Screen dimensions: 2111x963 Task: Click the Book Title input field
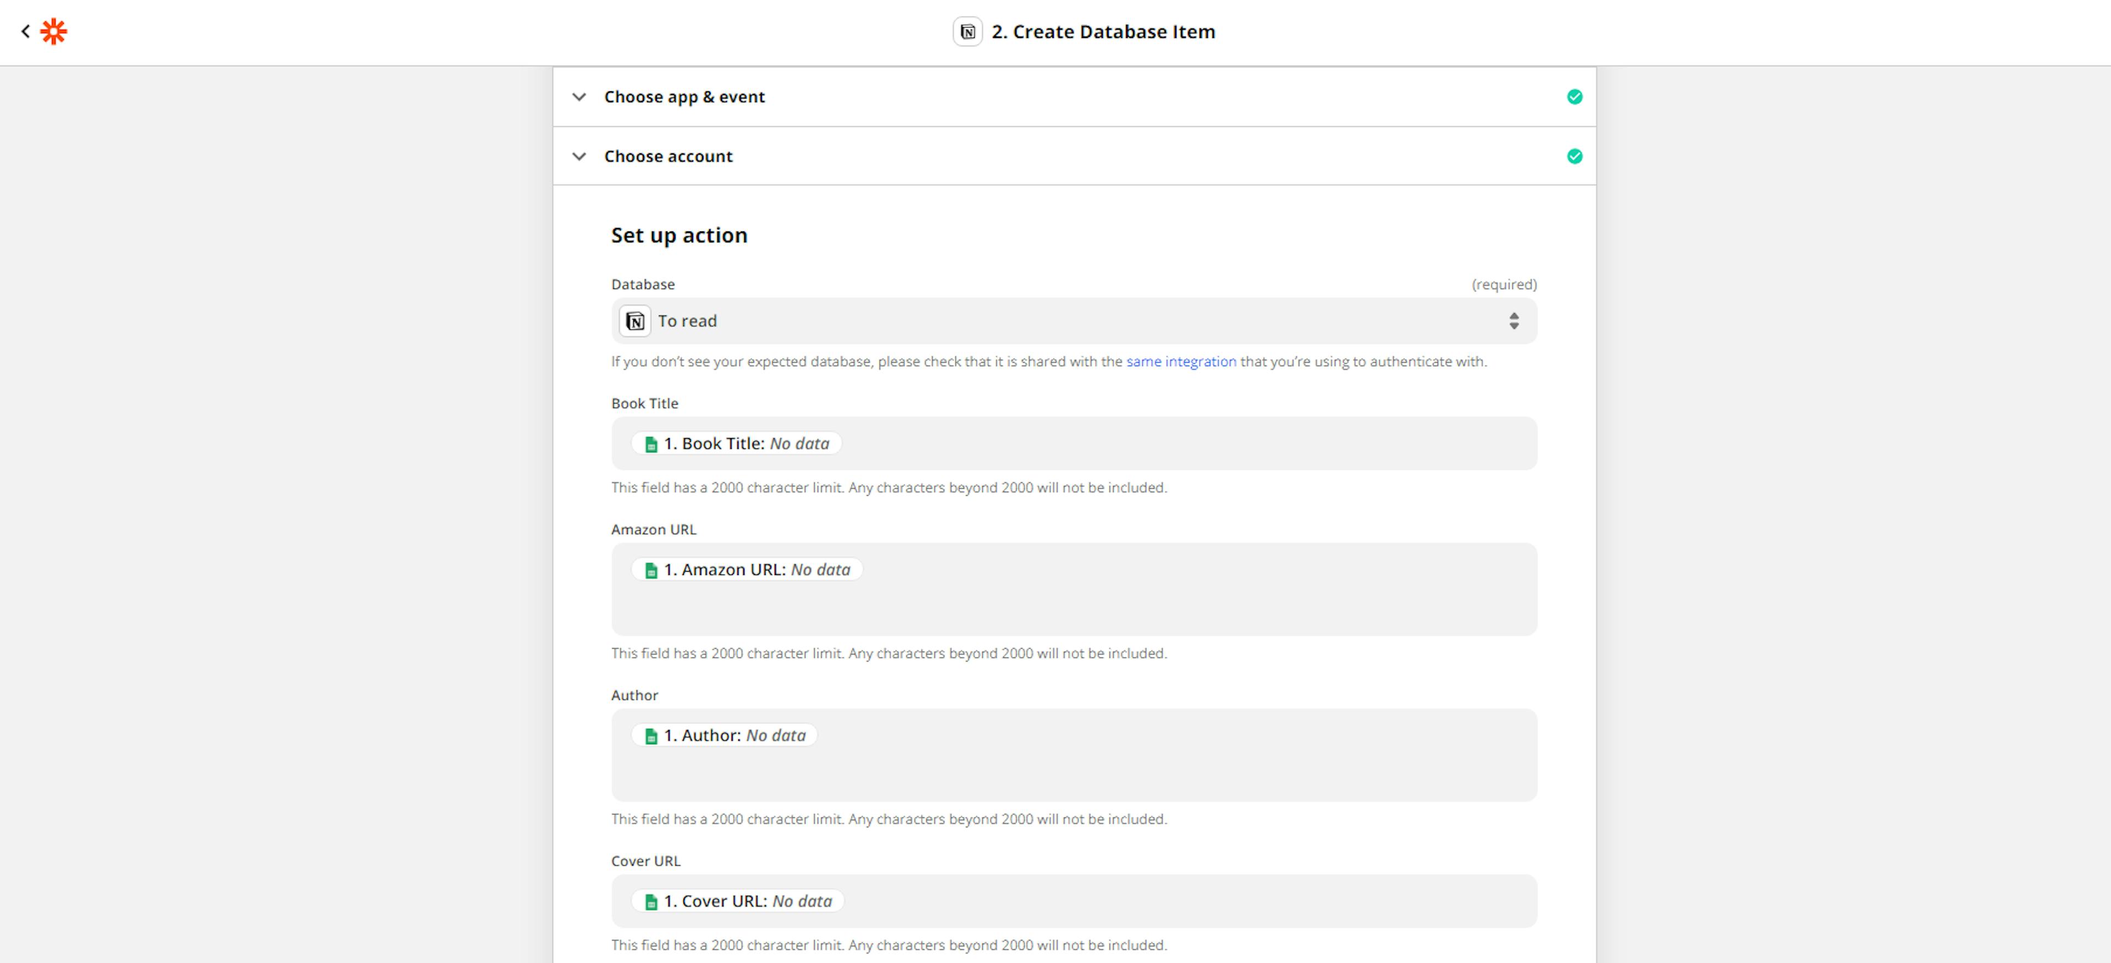[x=1074, y=444]
